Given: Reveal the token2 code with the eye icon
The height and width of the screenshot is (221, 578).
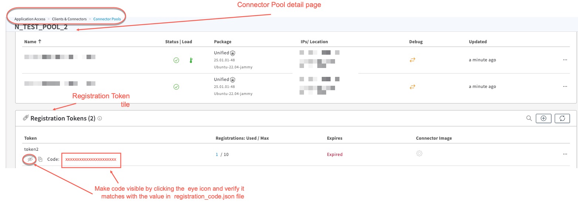Looking at the screenshot, I should click(x=30, y=159).
